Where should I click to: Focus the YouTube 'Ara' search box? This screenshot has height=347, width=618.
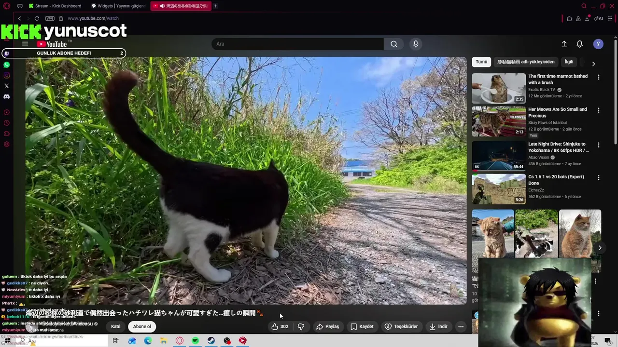click(297, 44)
